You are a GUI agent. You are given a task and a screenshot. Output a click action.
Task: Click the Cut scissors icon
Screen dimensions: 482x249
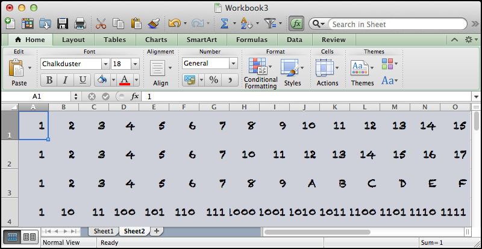tap(101, 23)
